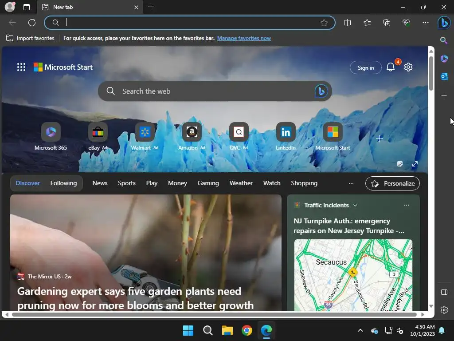Open the Windows Start menu
The image size is (454, 341).
coord(188,330)
